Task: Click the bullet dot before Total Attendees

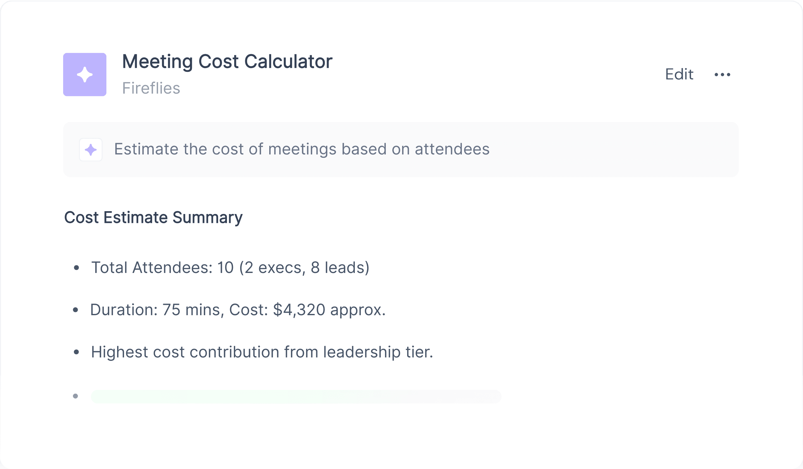Action: [x=76, y=268]
